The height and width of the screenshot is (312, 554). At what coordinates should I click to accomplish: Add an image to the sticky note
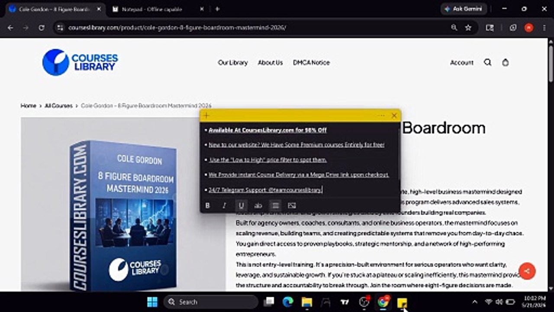coord(292,205)
